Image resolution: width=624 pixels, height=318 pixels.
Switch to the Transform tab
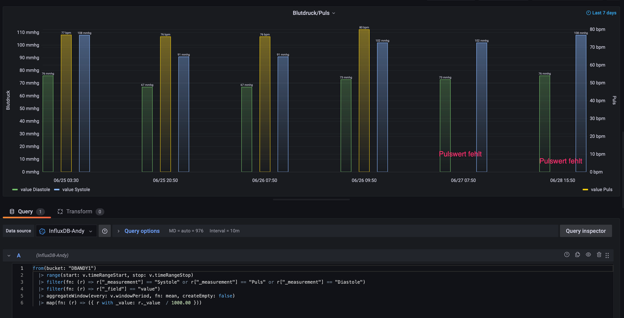[x=81, y=211]
